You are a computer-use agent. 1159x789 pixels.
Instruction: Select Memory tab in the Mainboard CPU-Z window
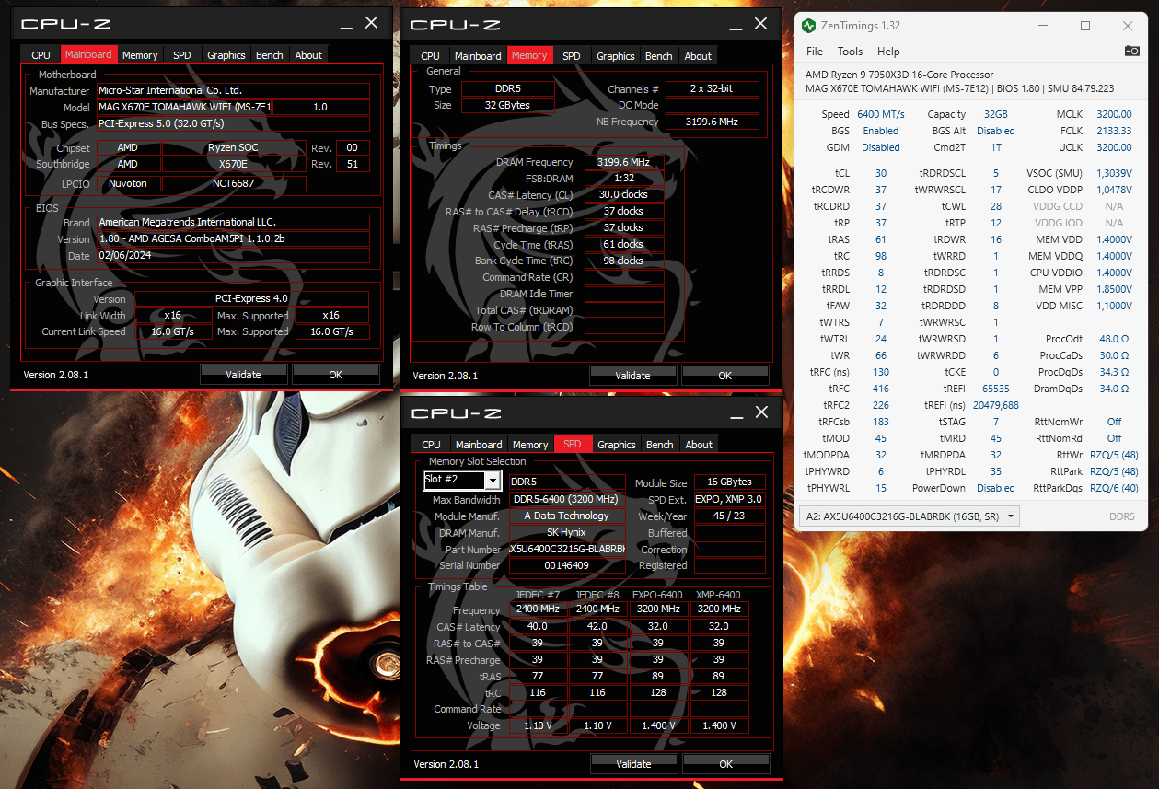(x=140, y=55)
